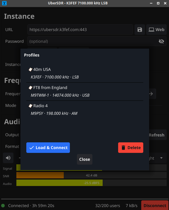The image size is (169, 210).
Task: Click the Disconnect button
Action: (155, 205)
